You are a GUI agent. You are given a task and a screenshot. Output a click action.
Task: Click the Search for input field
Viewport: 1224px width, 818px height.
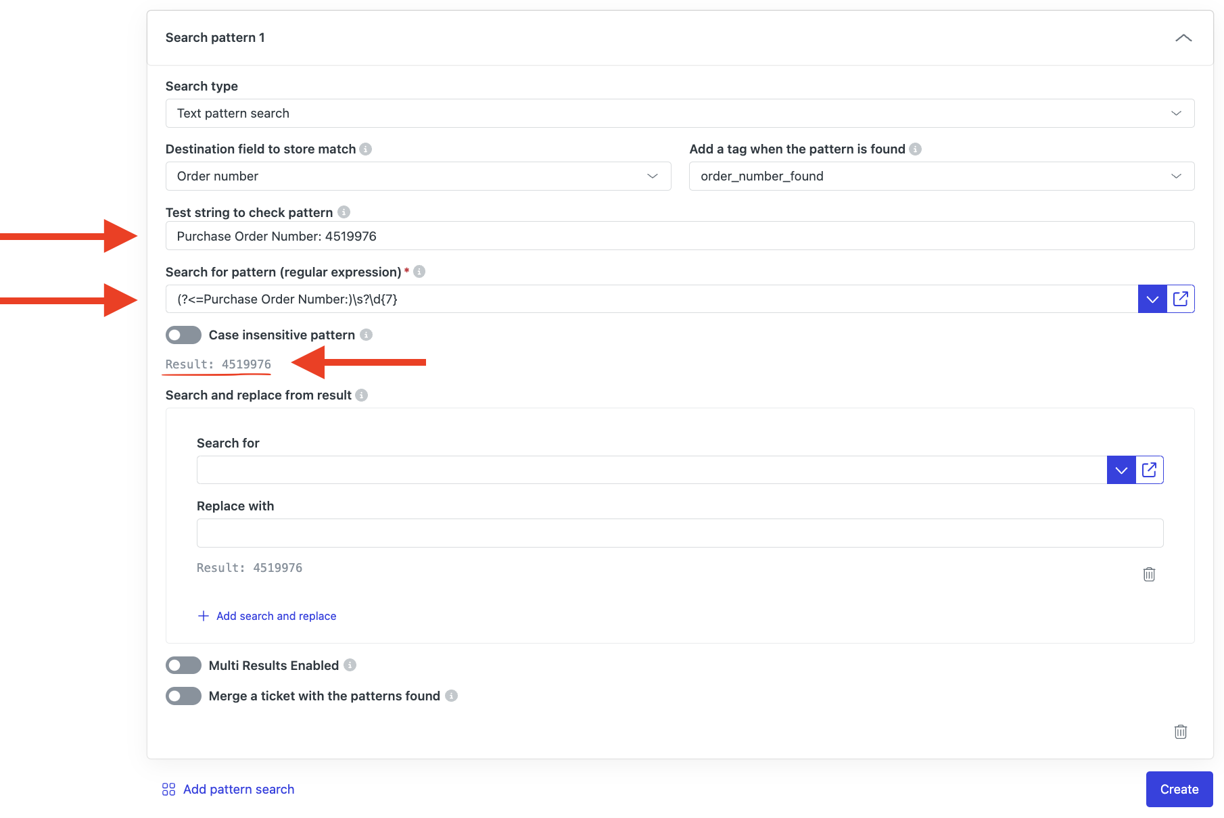point(652,470)
